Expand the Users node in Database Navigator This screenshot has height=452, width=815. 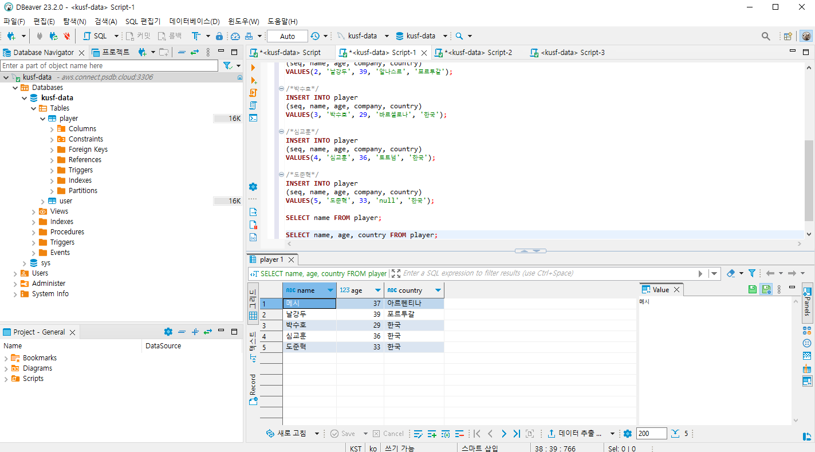tap(17, 273)
